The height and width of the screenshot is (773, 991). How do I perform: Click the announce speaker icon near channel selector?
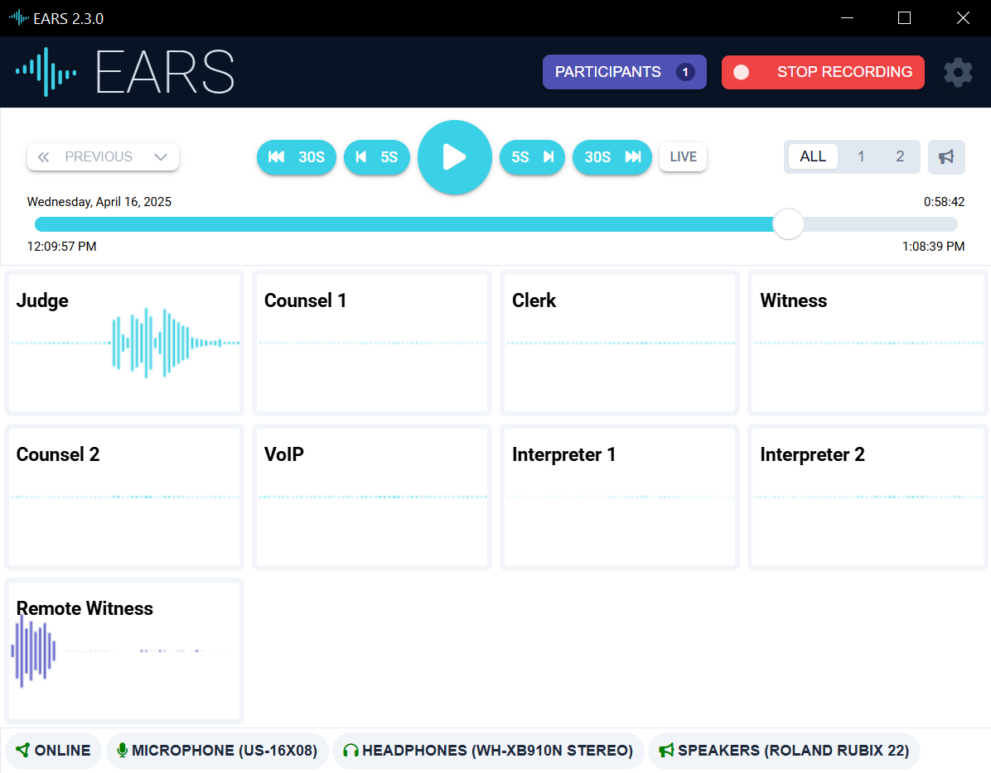click(x=946, y=156)
